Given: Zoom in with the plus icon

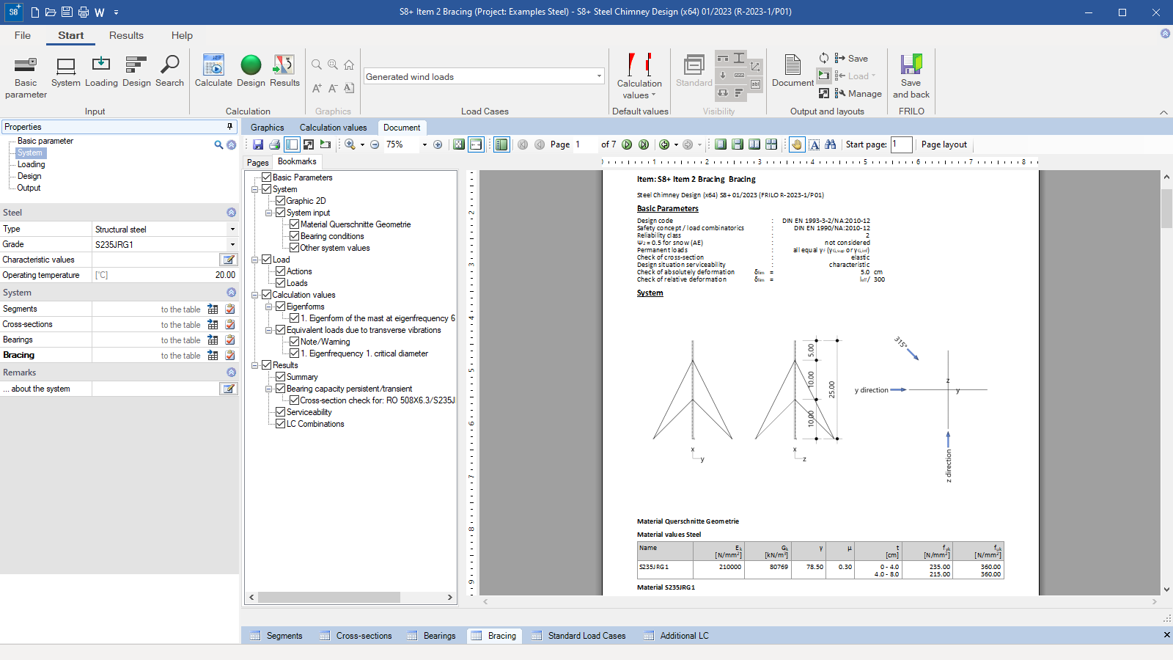Looking at the screenshot, I should click(x=438, y=144).
